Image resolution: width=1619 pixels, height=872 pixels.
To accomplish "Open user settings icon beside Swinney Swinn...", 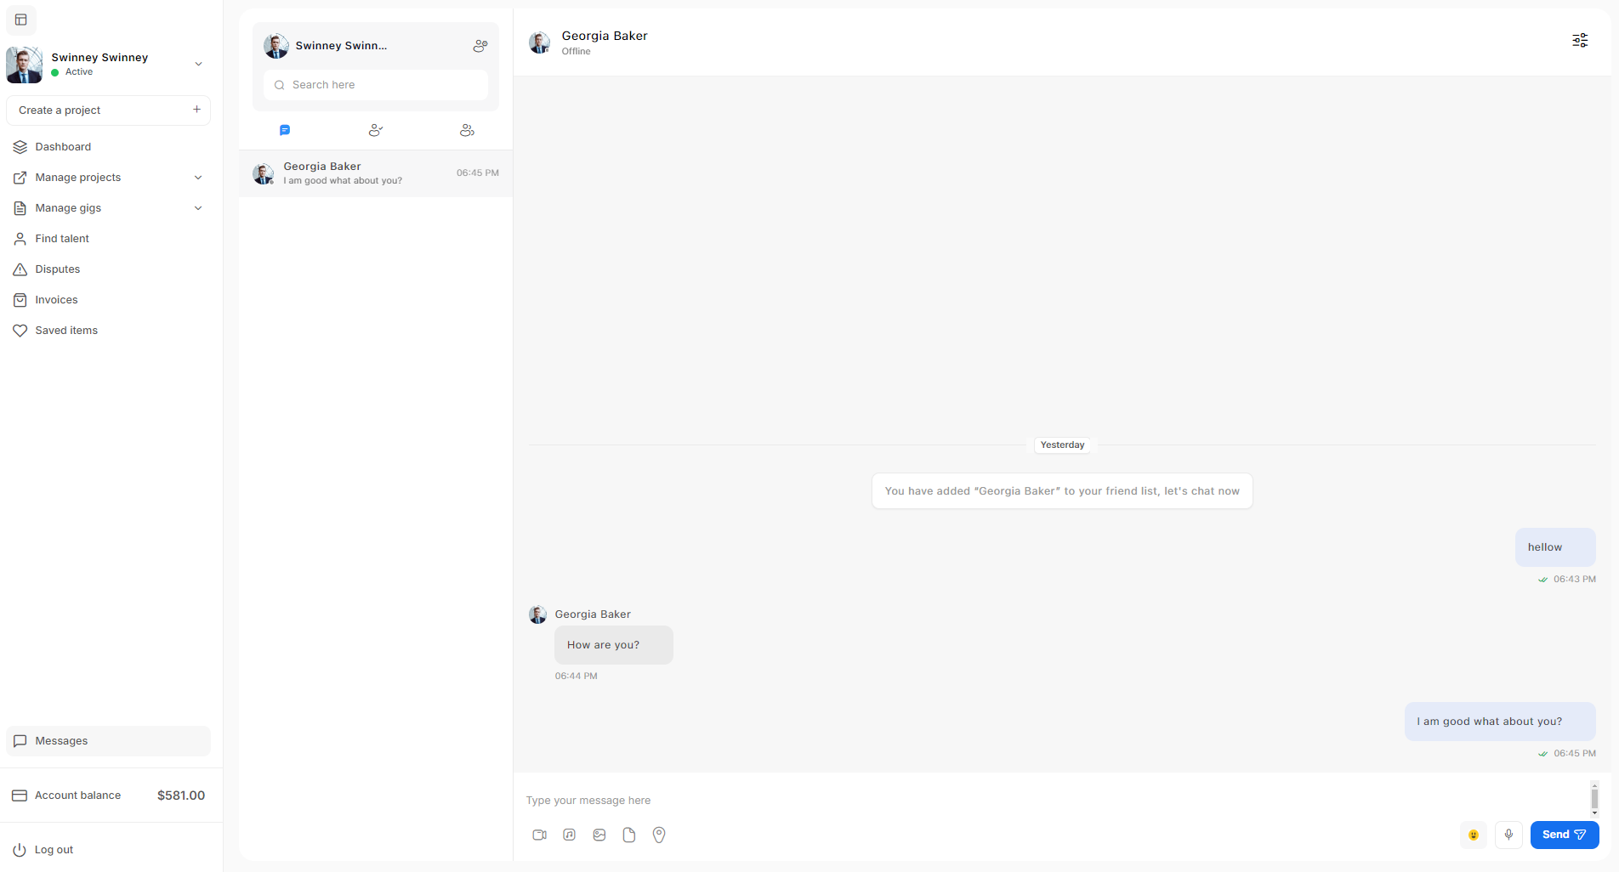I will coord(480,46).
